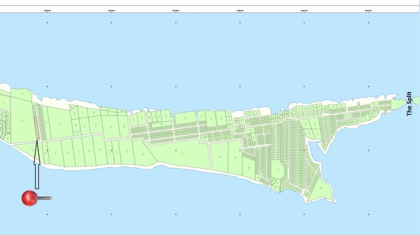Select the black outlined upward arrow
420x235 pixels.
coord(37,164)
